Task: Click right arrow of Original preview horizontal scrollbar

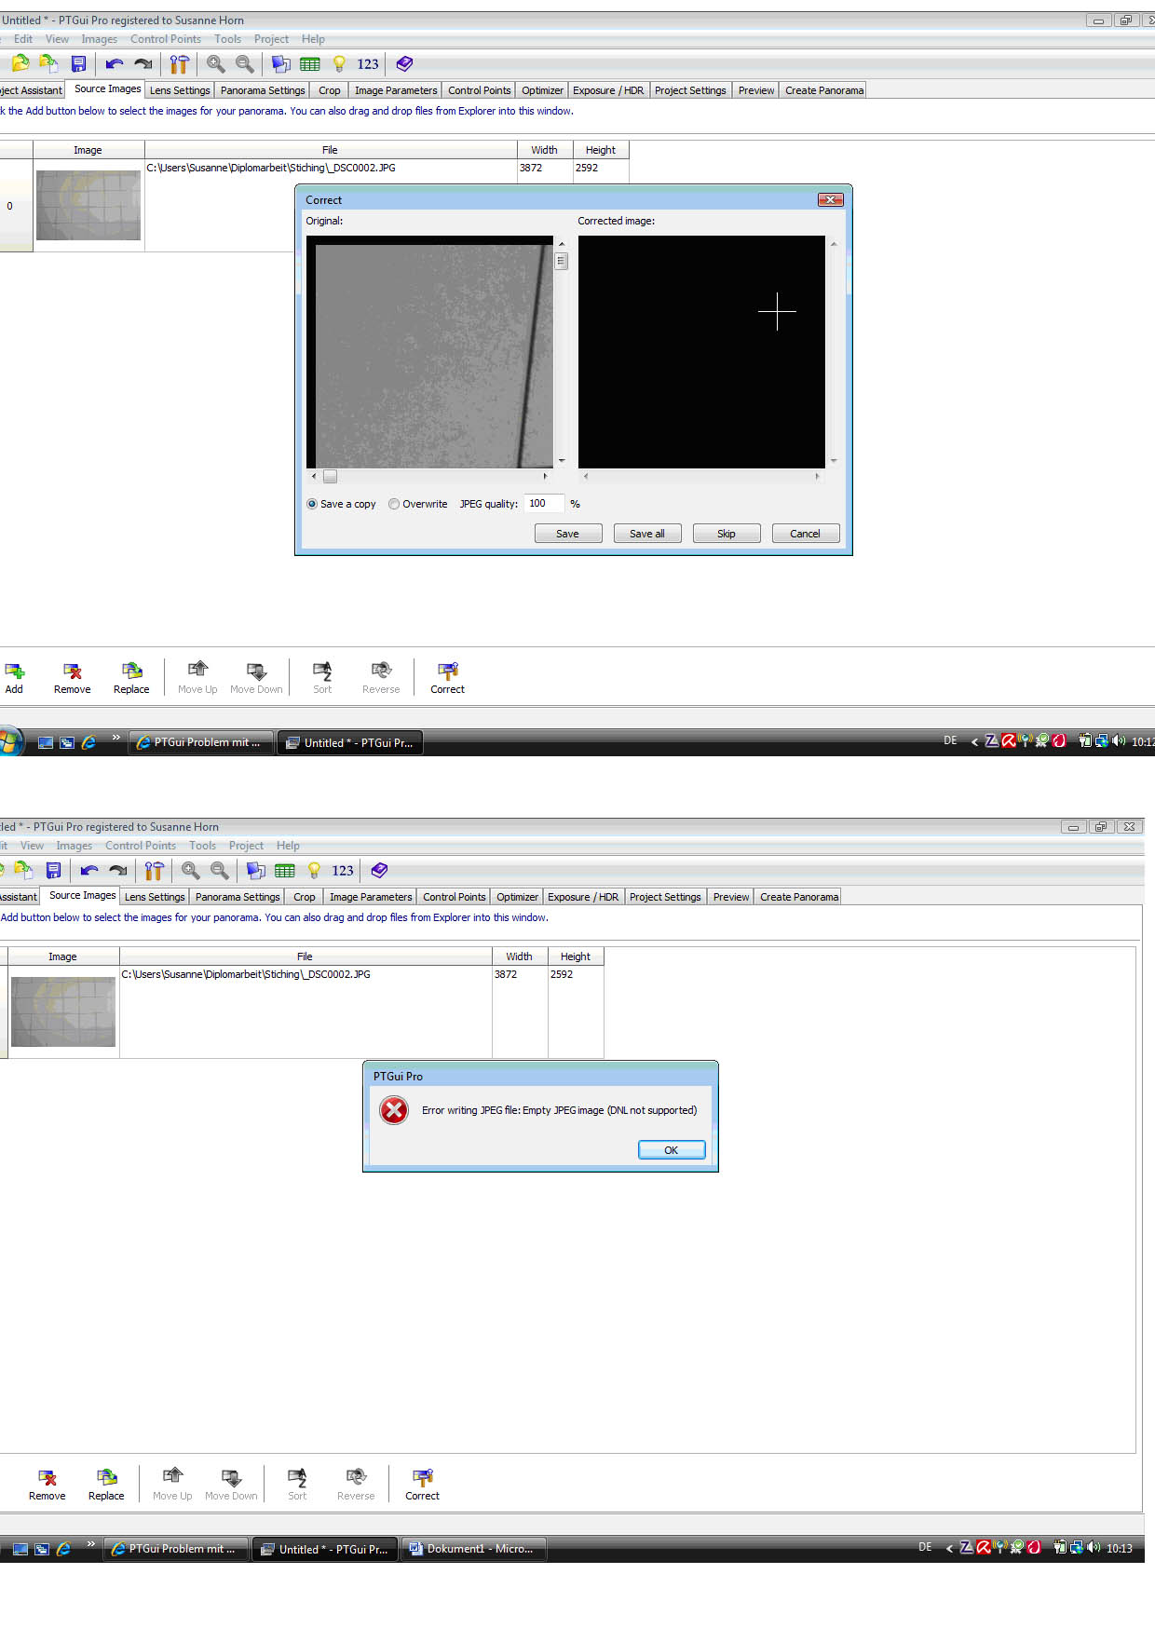Action: point(545,476)
